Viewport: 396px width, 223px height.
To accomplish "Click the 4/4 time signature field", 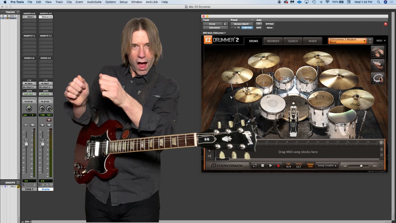I will [288, 167].
